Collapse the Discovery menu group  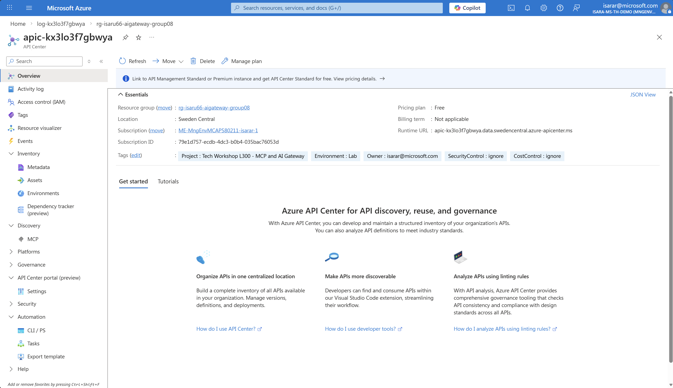pos(11,226)
